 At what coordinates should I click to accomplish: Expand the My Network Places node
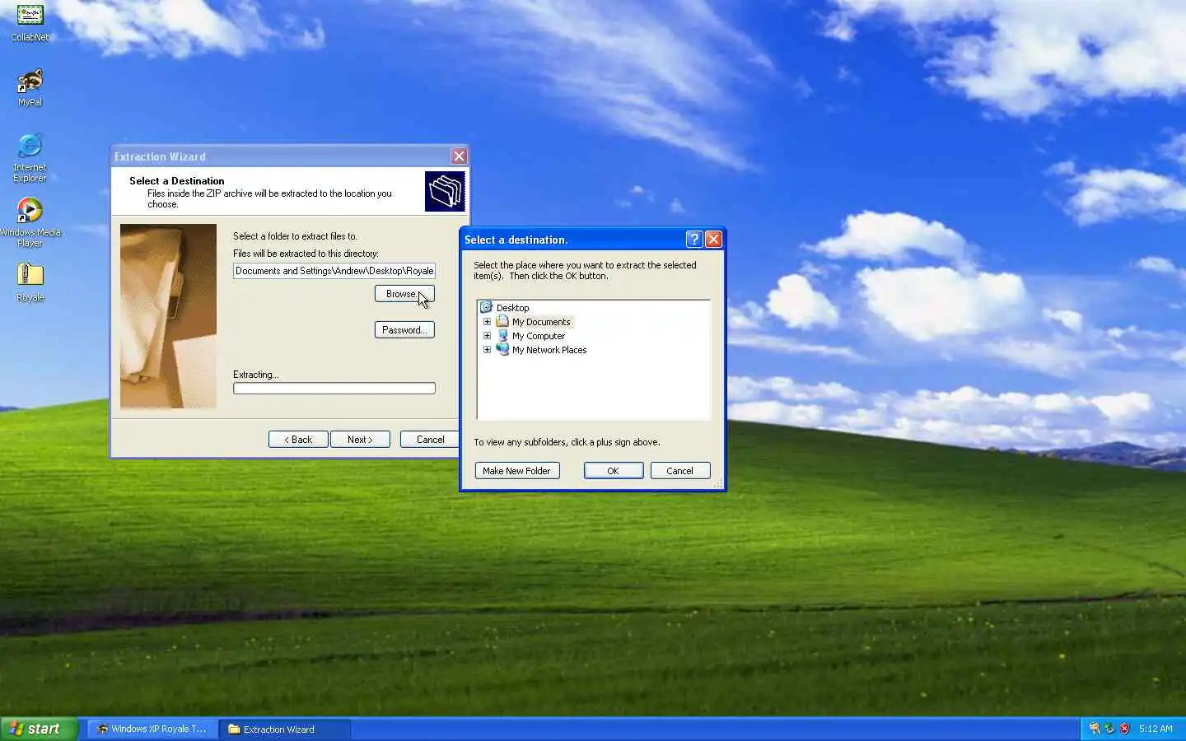coord(487,350)
